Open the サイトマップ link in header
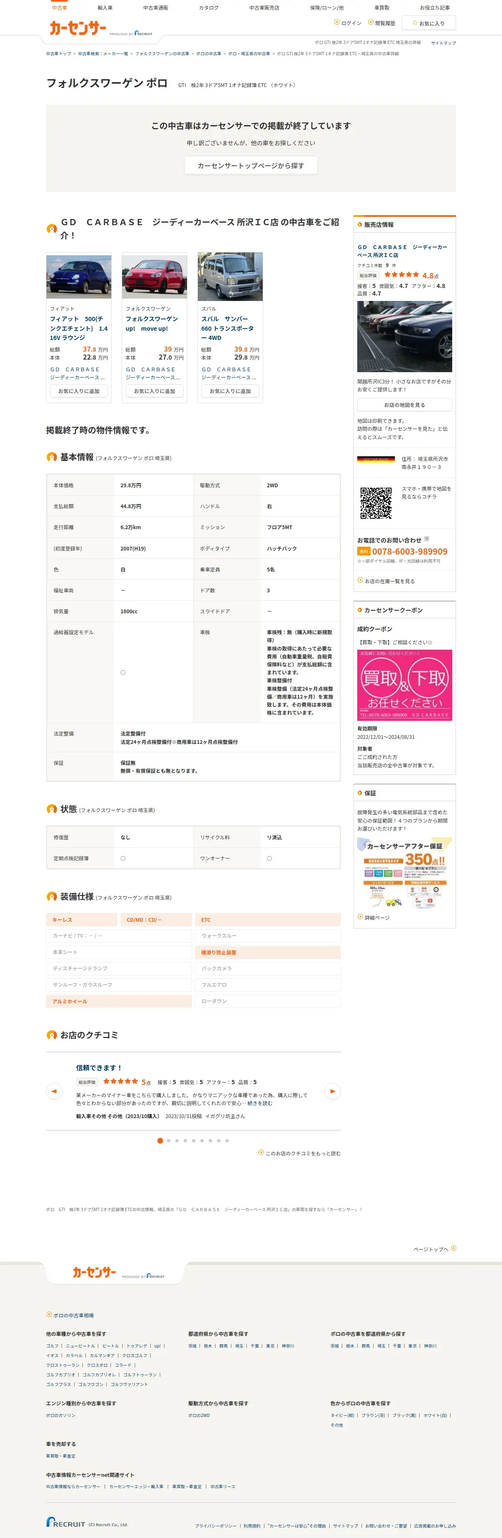 click(x=443, y=43)
